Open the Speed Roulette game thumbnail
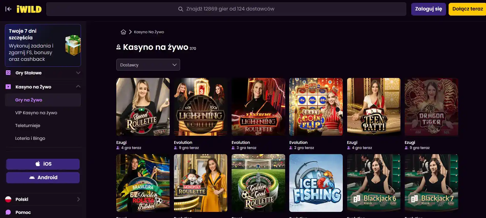The height and width of the screenshot is (218, 486). point(143,107)
